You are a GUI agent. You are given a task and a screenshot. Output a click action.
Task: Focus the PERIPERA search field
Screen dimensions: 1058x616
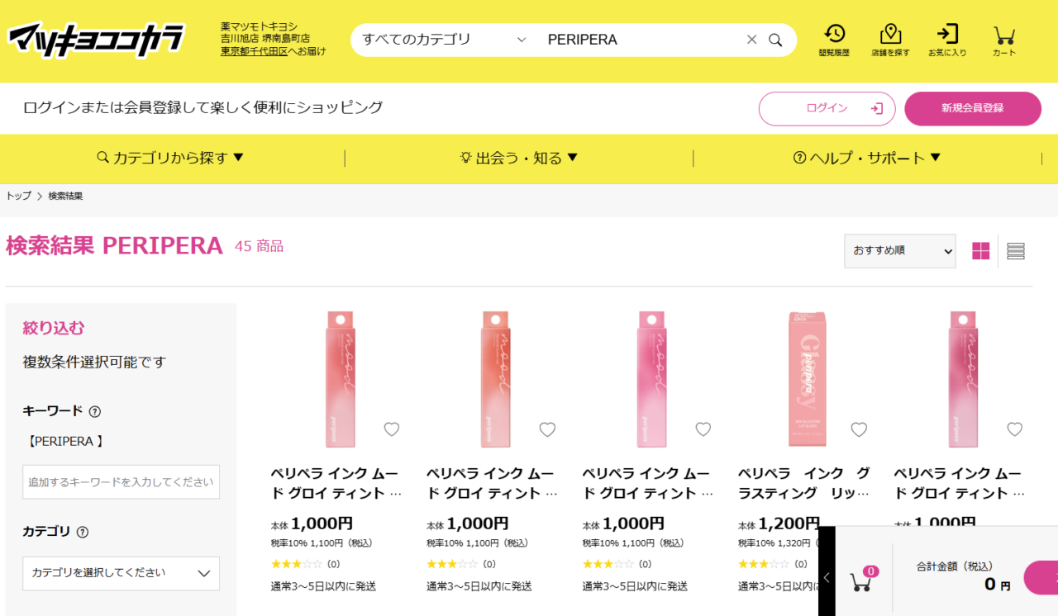[x=641, y=40]
